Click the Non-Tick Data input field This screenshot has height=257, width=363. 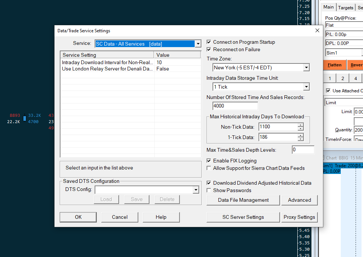(278, 127)
